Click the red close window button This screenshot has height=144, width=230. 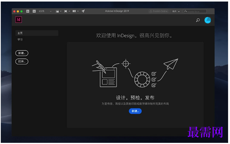pos(14,11)
